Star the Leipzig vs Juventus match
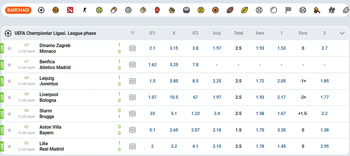The image size is (350, 156). 9,81
